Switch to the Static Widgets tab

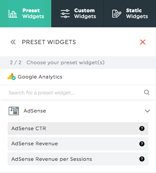130,13
